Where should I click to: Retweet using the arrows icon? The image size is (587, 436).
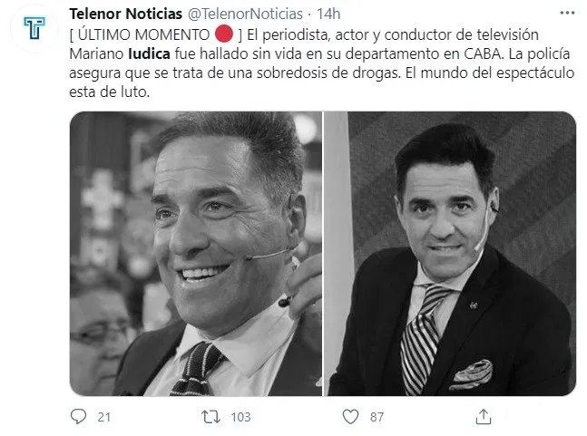[211, 417]
